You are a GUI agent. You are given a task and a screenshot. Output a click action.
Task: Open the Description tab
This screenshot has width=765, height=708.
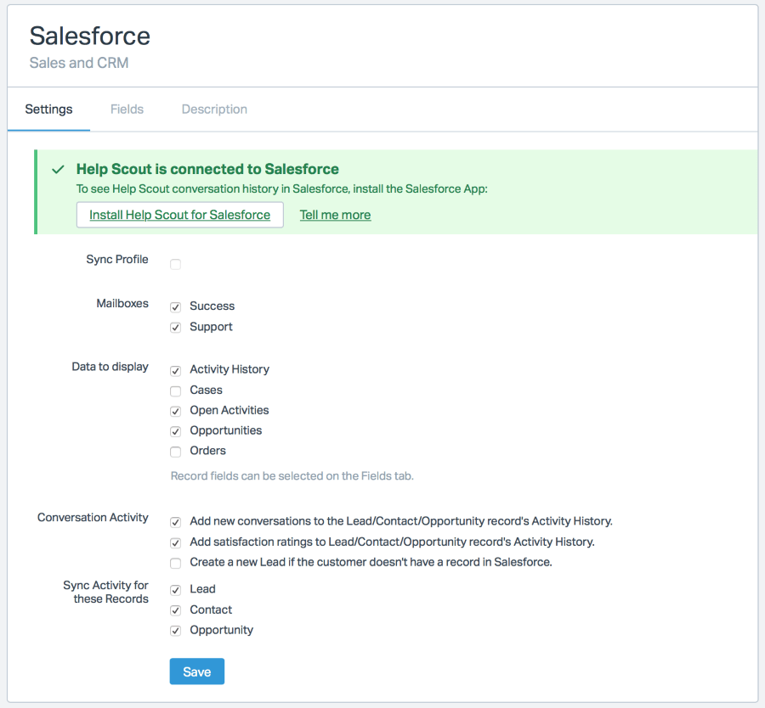[x=213, y=109]
